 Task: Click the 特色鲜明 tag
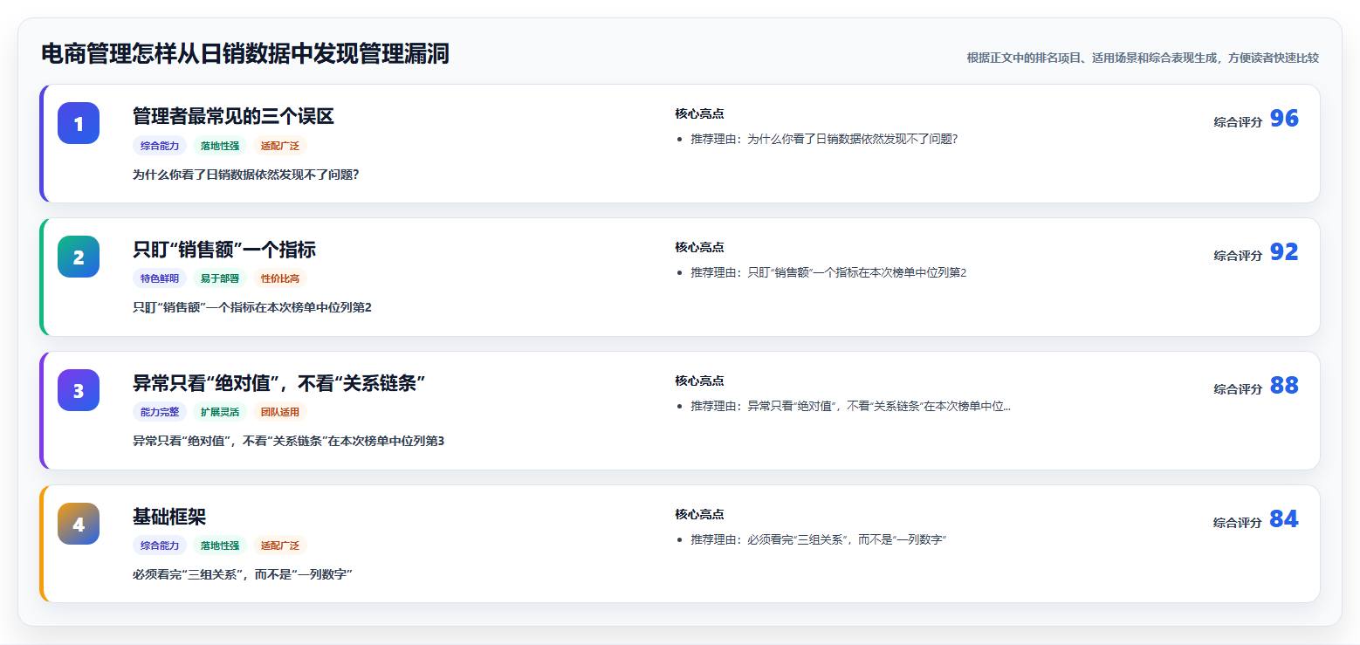160,279
